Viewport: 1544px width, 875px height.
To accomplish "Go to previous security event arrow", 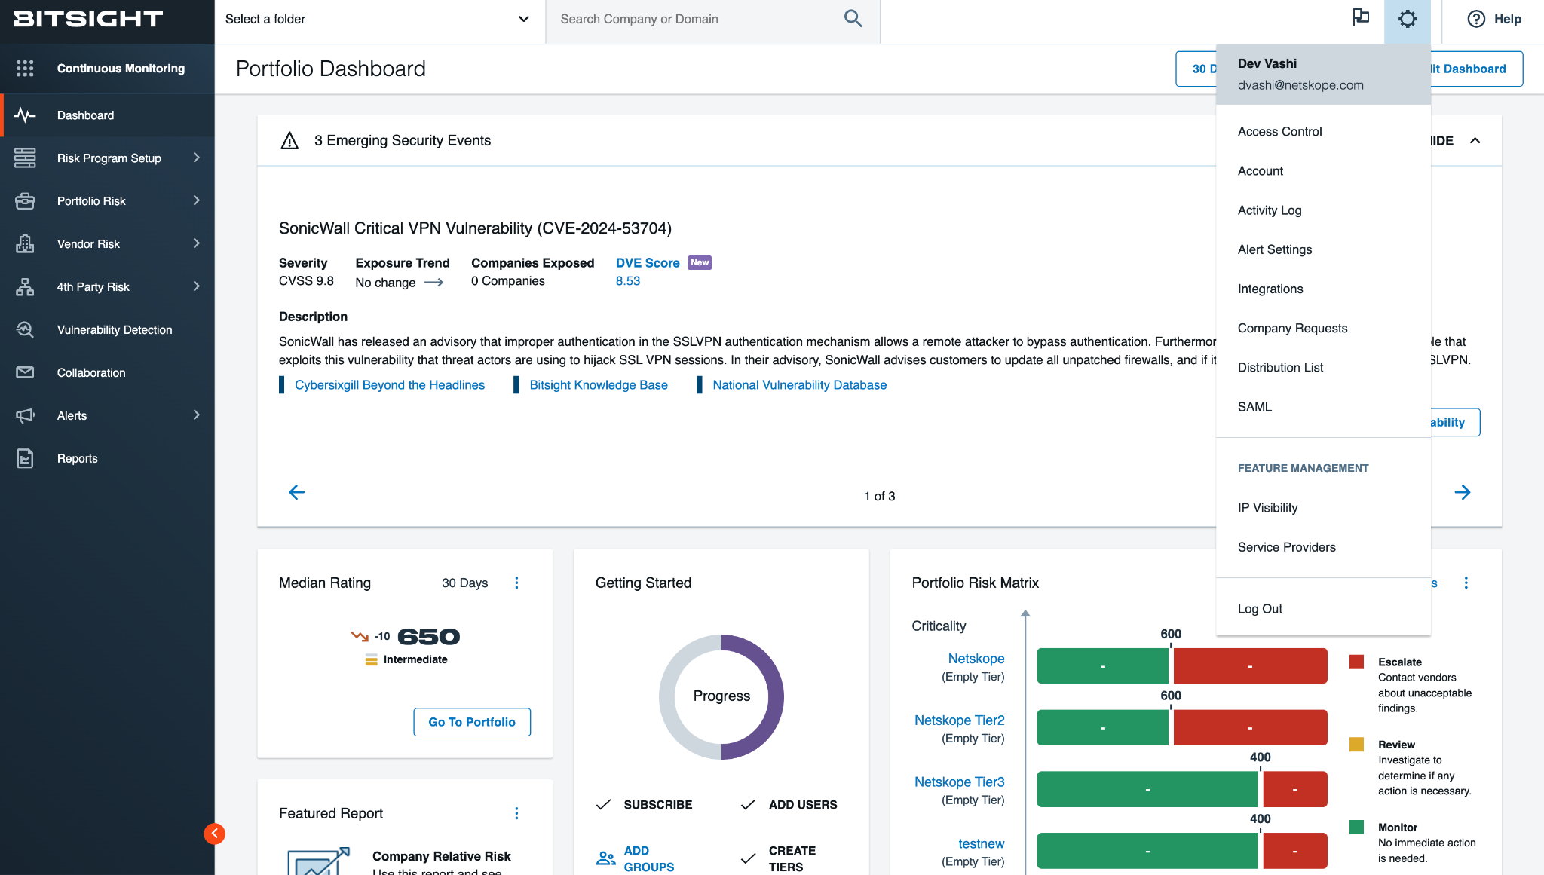I will (296, 492).
